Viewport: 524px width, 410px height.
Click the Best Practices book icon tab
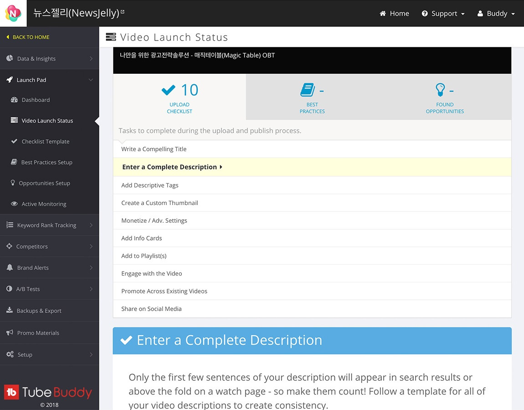pos(308,90)
